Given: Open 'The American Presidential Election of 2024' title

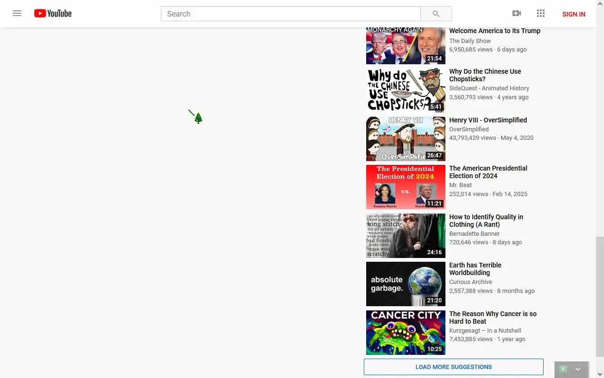Looking at the screenshot, I should click(488, 172).
